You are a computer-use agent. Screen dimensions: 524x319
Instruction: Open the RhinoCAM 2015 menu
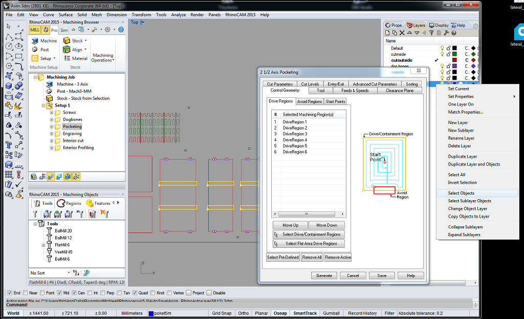pos(241,15)
